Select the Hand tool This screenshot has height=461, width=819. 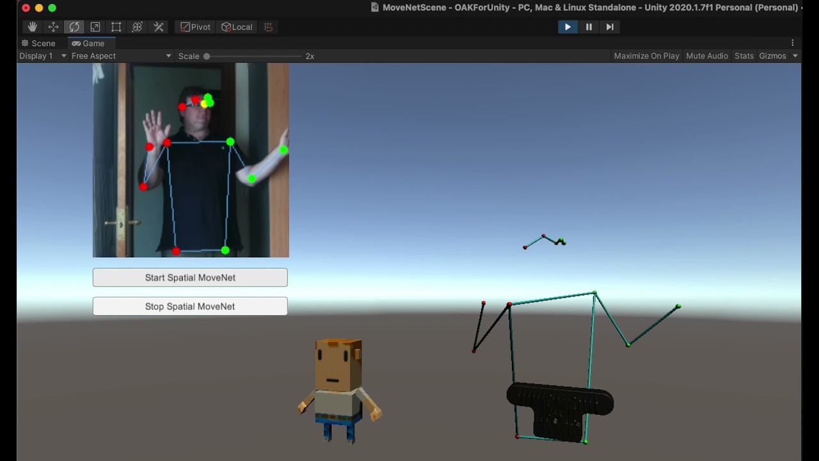[x=33, y=27]
